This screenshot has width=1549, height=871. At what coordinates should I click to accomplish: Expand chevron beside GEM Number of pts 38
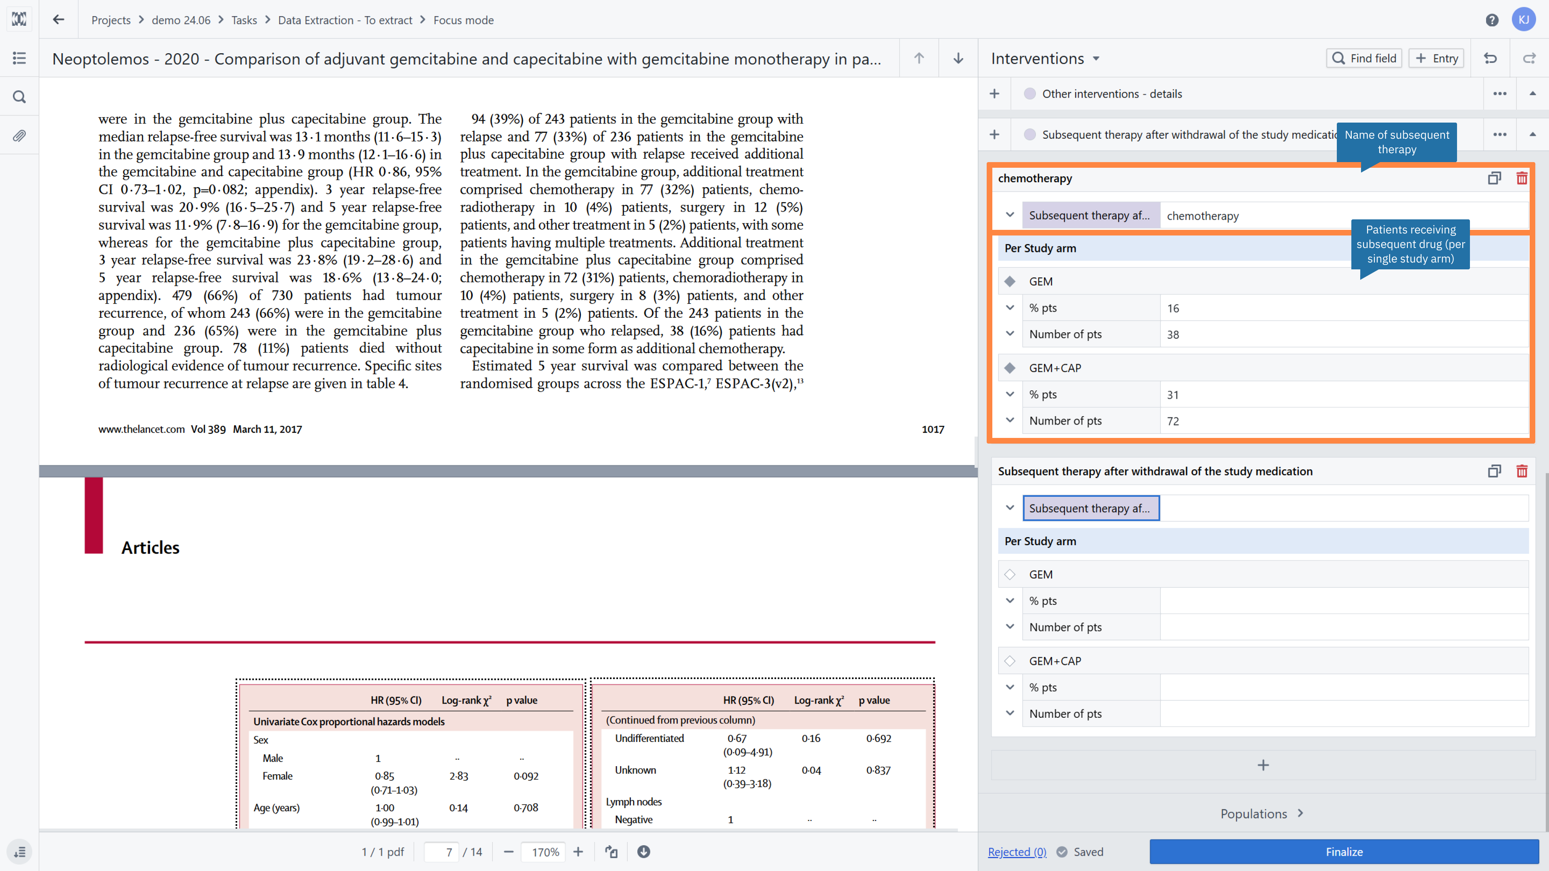point(1010,334)
